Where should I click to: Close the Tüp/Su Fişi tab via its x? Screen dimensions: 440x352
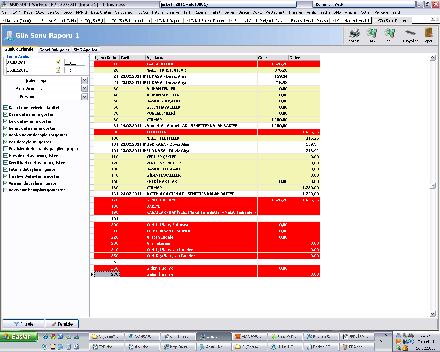tap(82, 21)
